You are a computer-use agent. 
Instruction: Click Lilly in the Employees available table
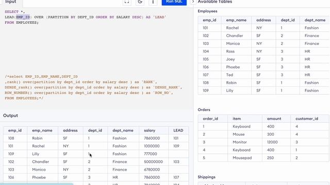click(x=229, y=90)
